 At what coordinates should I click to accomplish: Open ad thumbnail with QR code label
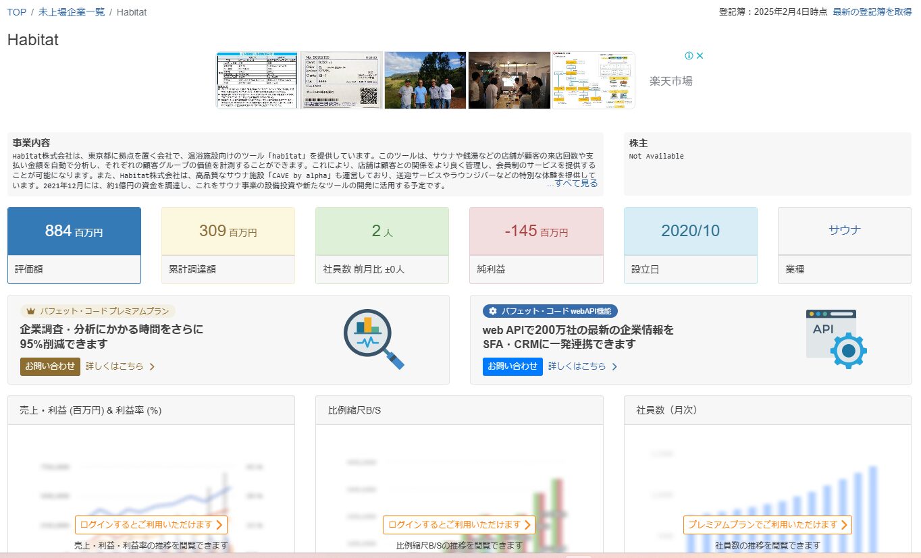341,80
